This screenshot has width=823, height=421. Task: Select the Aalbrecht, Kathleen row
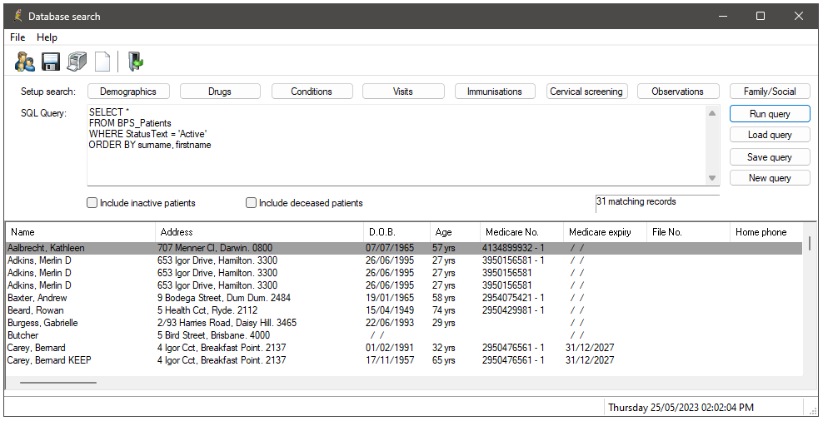coord(404,248)
